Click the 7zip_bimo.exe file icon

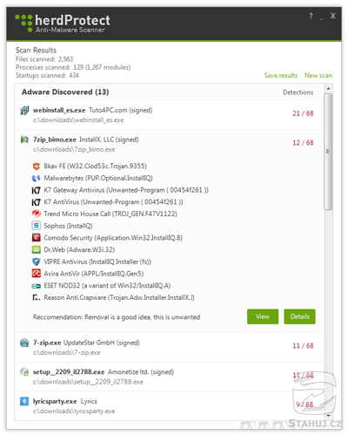click(24, 139)
